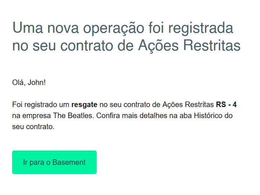Viewport: 260px width, 195px height.
Task: Click the word 'Olá' in the greeting
Action: (18, 82)
